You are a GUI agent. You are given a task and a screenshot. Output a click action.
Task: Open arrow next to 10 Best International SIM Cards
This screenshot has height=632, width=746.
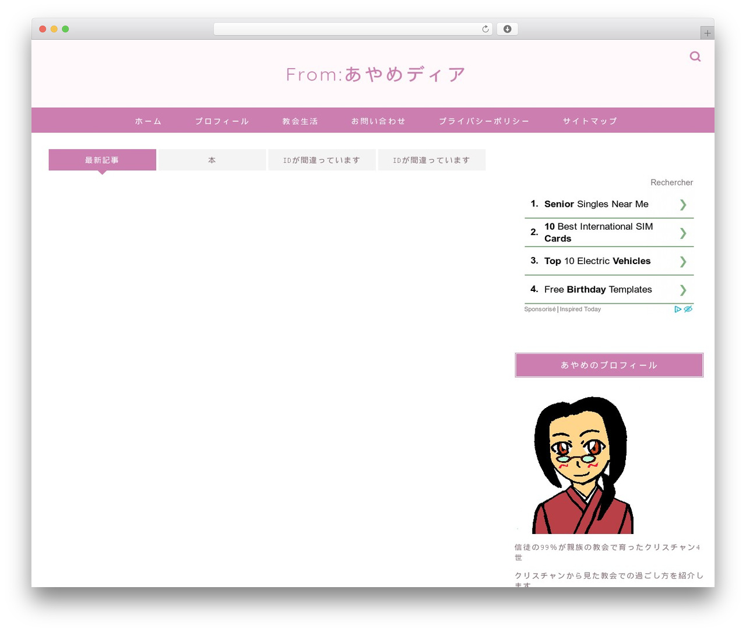coord(683,233)
